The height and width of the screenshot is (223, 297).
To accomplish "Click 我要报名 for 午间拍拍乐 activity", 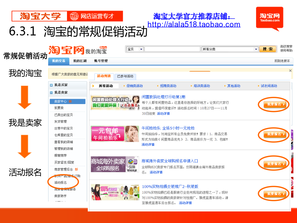I will (x=275, y=134).
